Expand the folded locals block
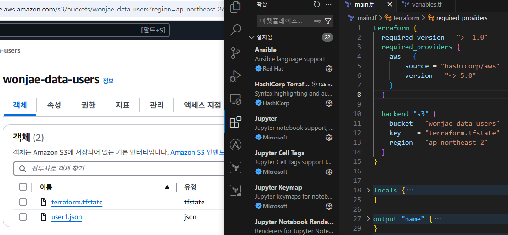Screen dimensions: 508x235 [368, 190]
